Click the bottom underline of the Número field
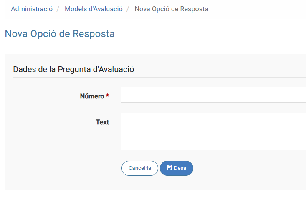This screenshot has height=197, width=306. [213, 102]
